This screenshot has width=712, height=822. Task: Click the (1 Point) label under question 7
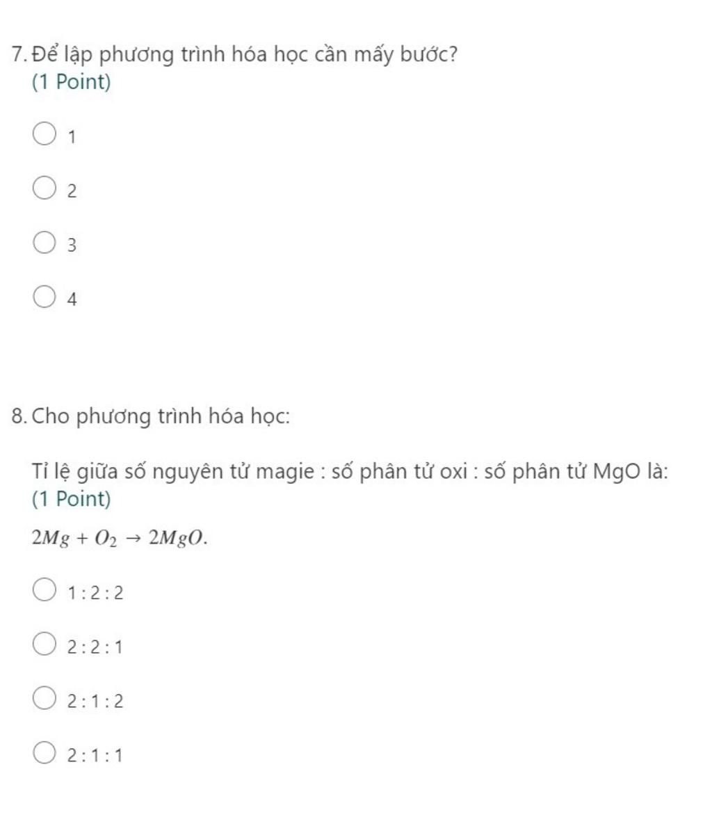point(71,81)
